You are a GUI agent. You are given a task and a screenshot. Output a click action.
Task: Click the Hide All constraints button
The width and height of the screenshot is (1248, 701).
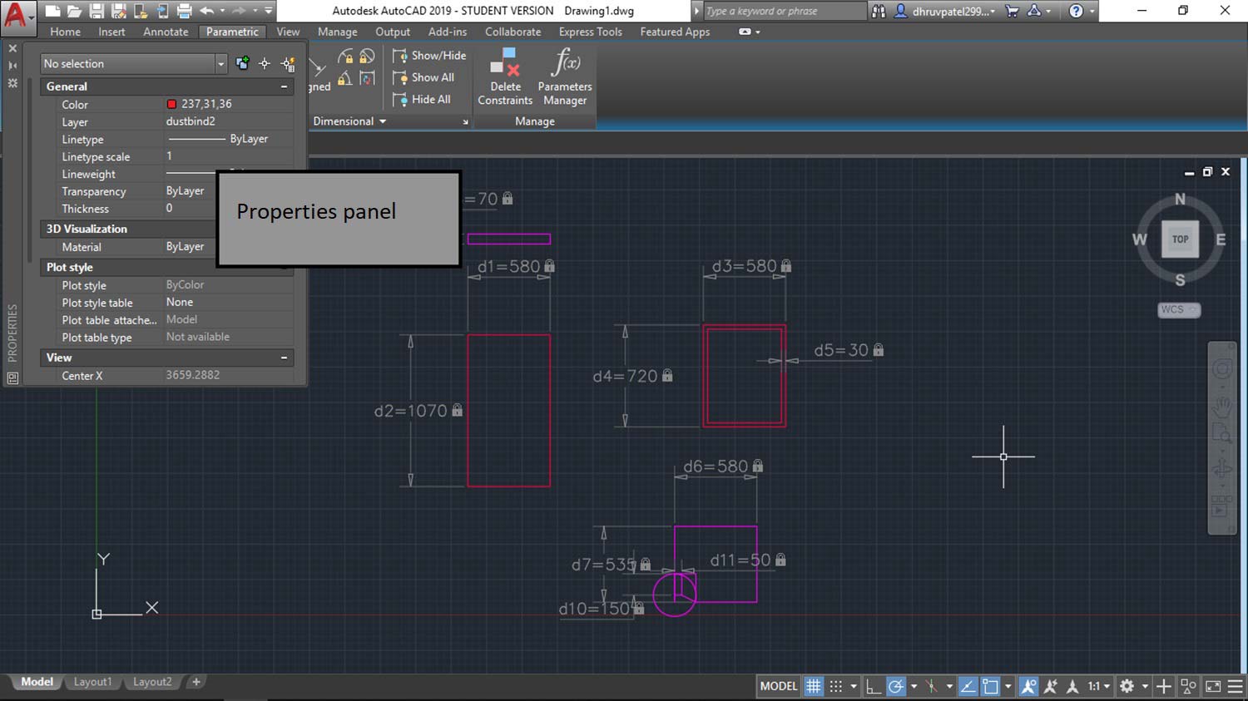coord(422,99)
